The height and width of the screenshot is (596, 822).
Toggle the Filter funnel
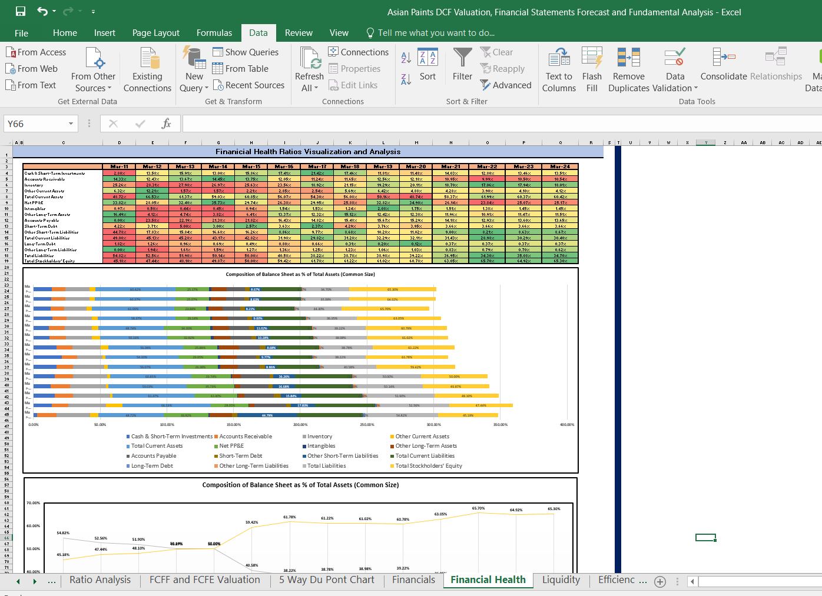[463, 65]
